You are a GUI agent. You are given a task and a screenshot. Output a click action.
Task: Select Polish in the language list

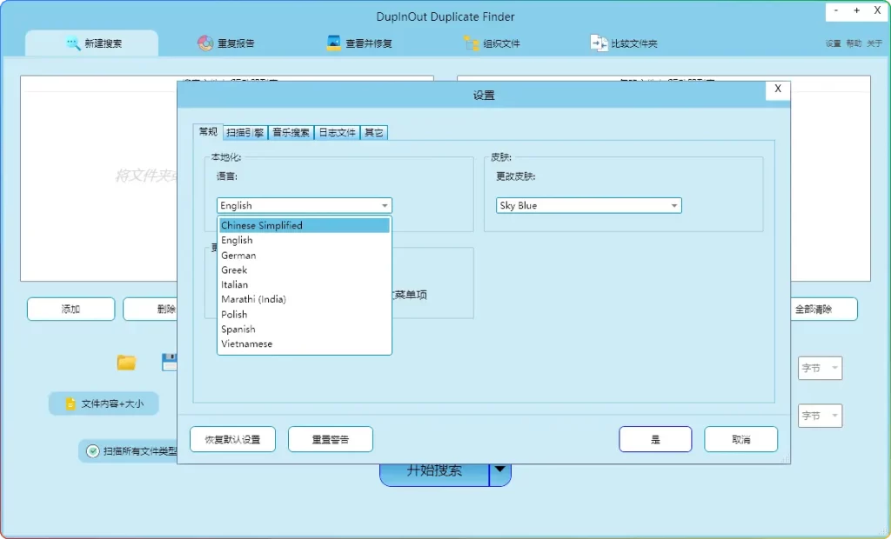click(x=304, y=315)
